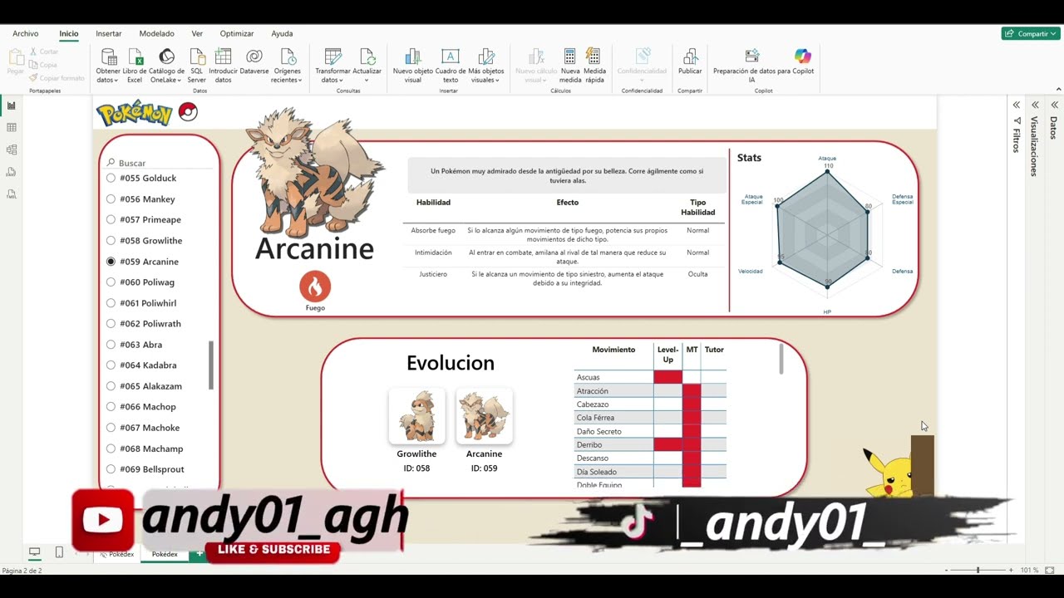
Task: Expand Transformar datos dropdown
Action: tap(342, 81)
